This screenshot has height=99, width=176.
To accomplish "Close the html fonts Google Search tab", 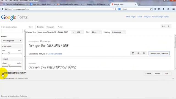I will coord(54,4).
